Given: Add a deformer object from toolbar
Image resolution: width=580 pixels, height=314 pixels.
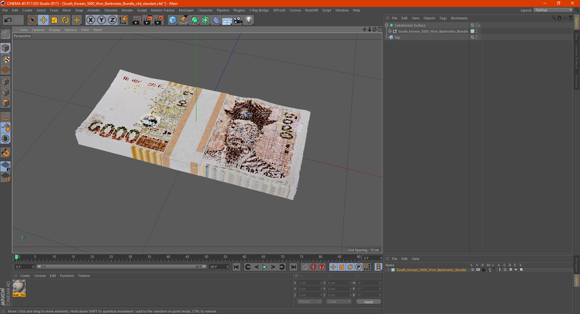Looking at the screenshot, I should (x=216, y=20).
